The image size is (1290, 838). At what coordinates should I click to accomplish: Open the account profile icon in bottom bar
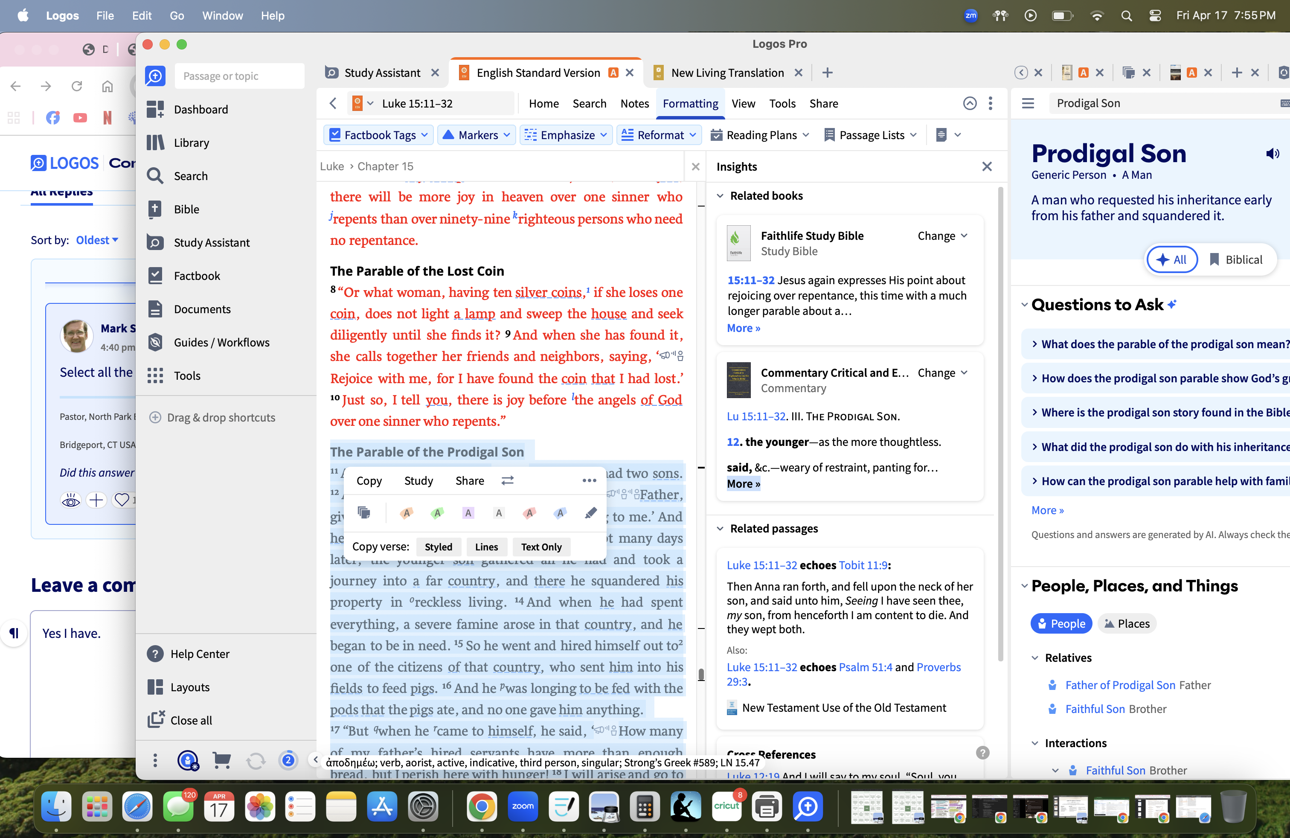[x=188, y=760]
